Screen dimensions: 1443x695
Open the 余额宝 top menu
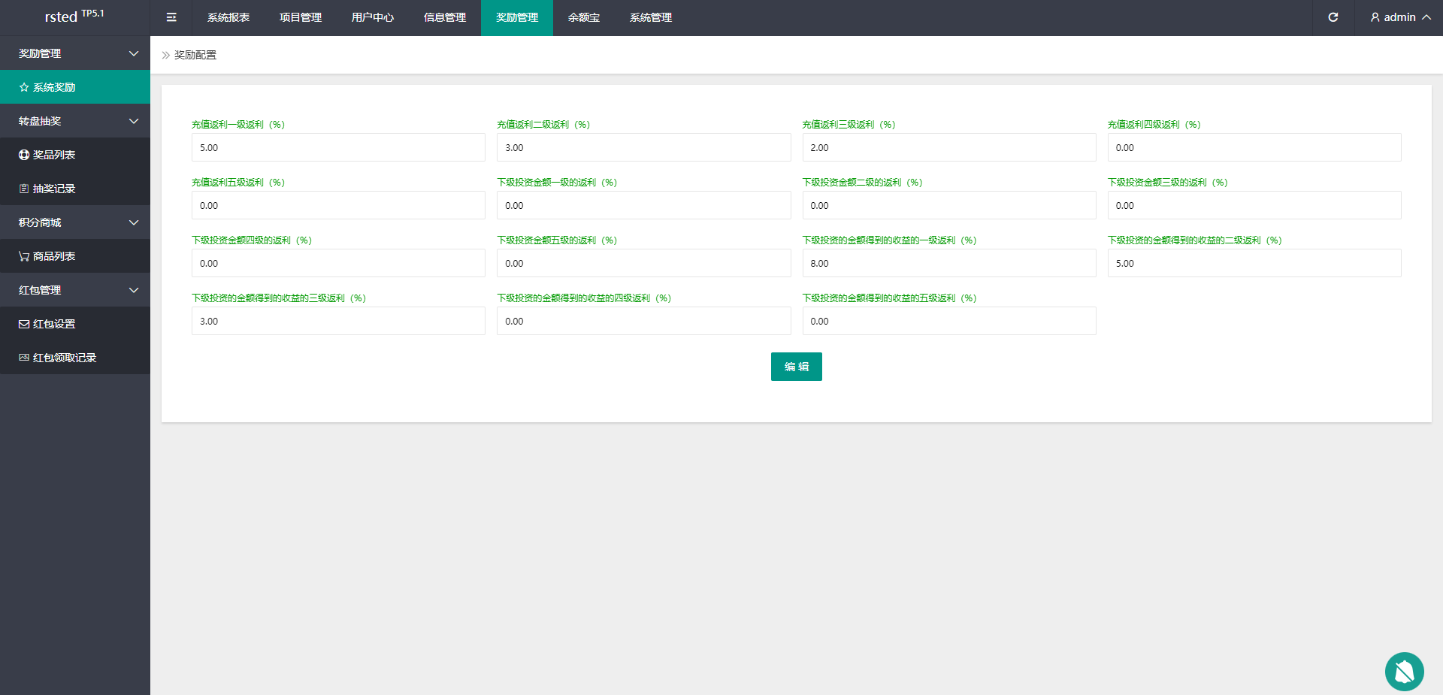[x=584, y=17]
